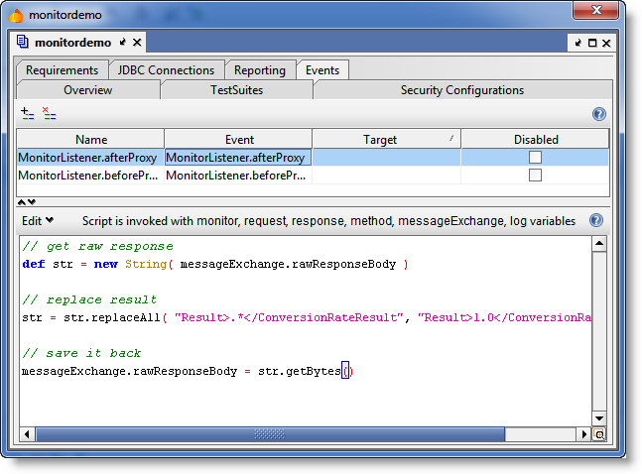Select MonitorListener.afterProxy name cell
Viewport: 642px width, 474px height.
(x=90, y=158)
